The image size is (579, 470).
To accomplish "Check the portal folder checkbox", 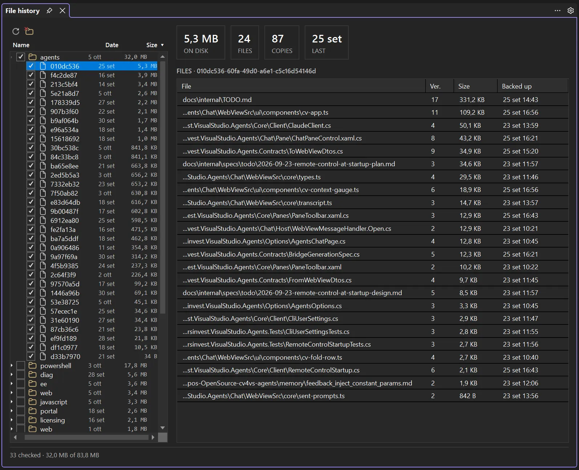I will (x=21, y=411).
